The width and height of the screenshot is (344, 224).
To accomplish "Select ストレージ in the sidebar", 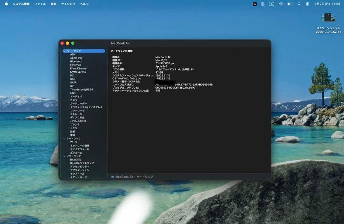I will click(x=76, y=114).
